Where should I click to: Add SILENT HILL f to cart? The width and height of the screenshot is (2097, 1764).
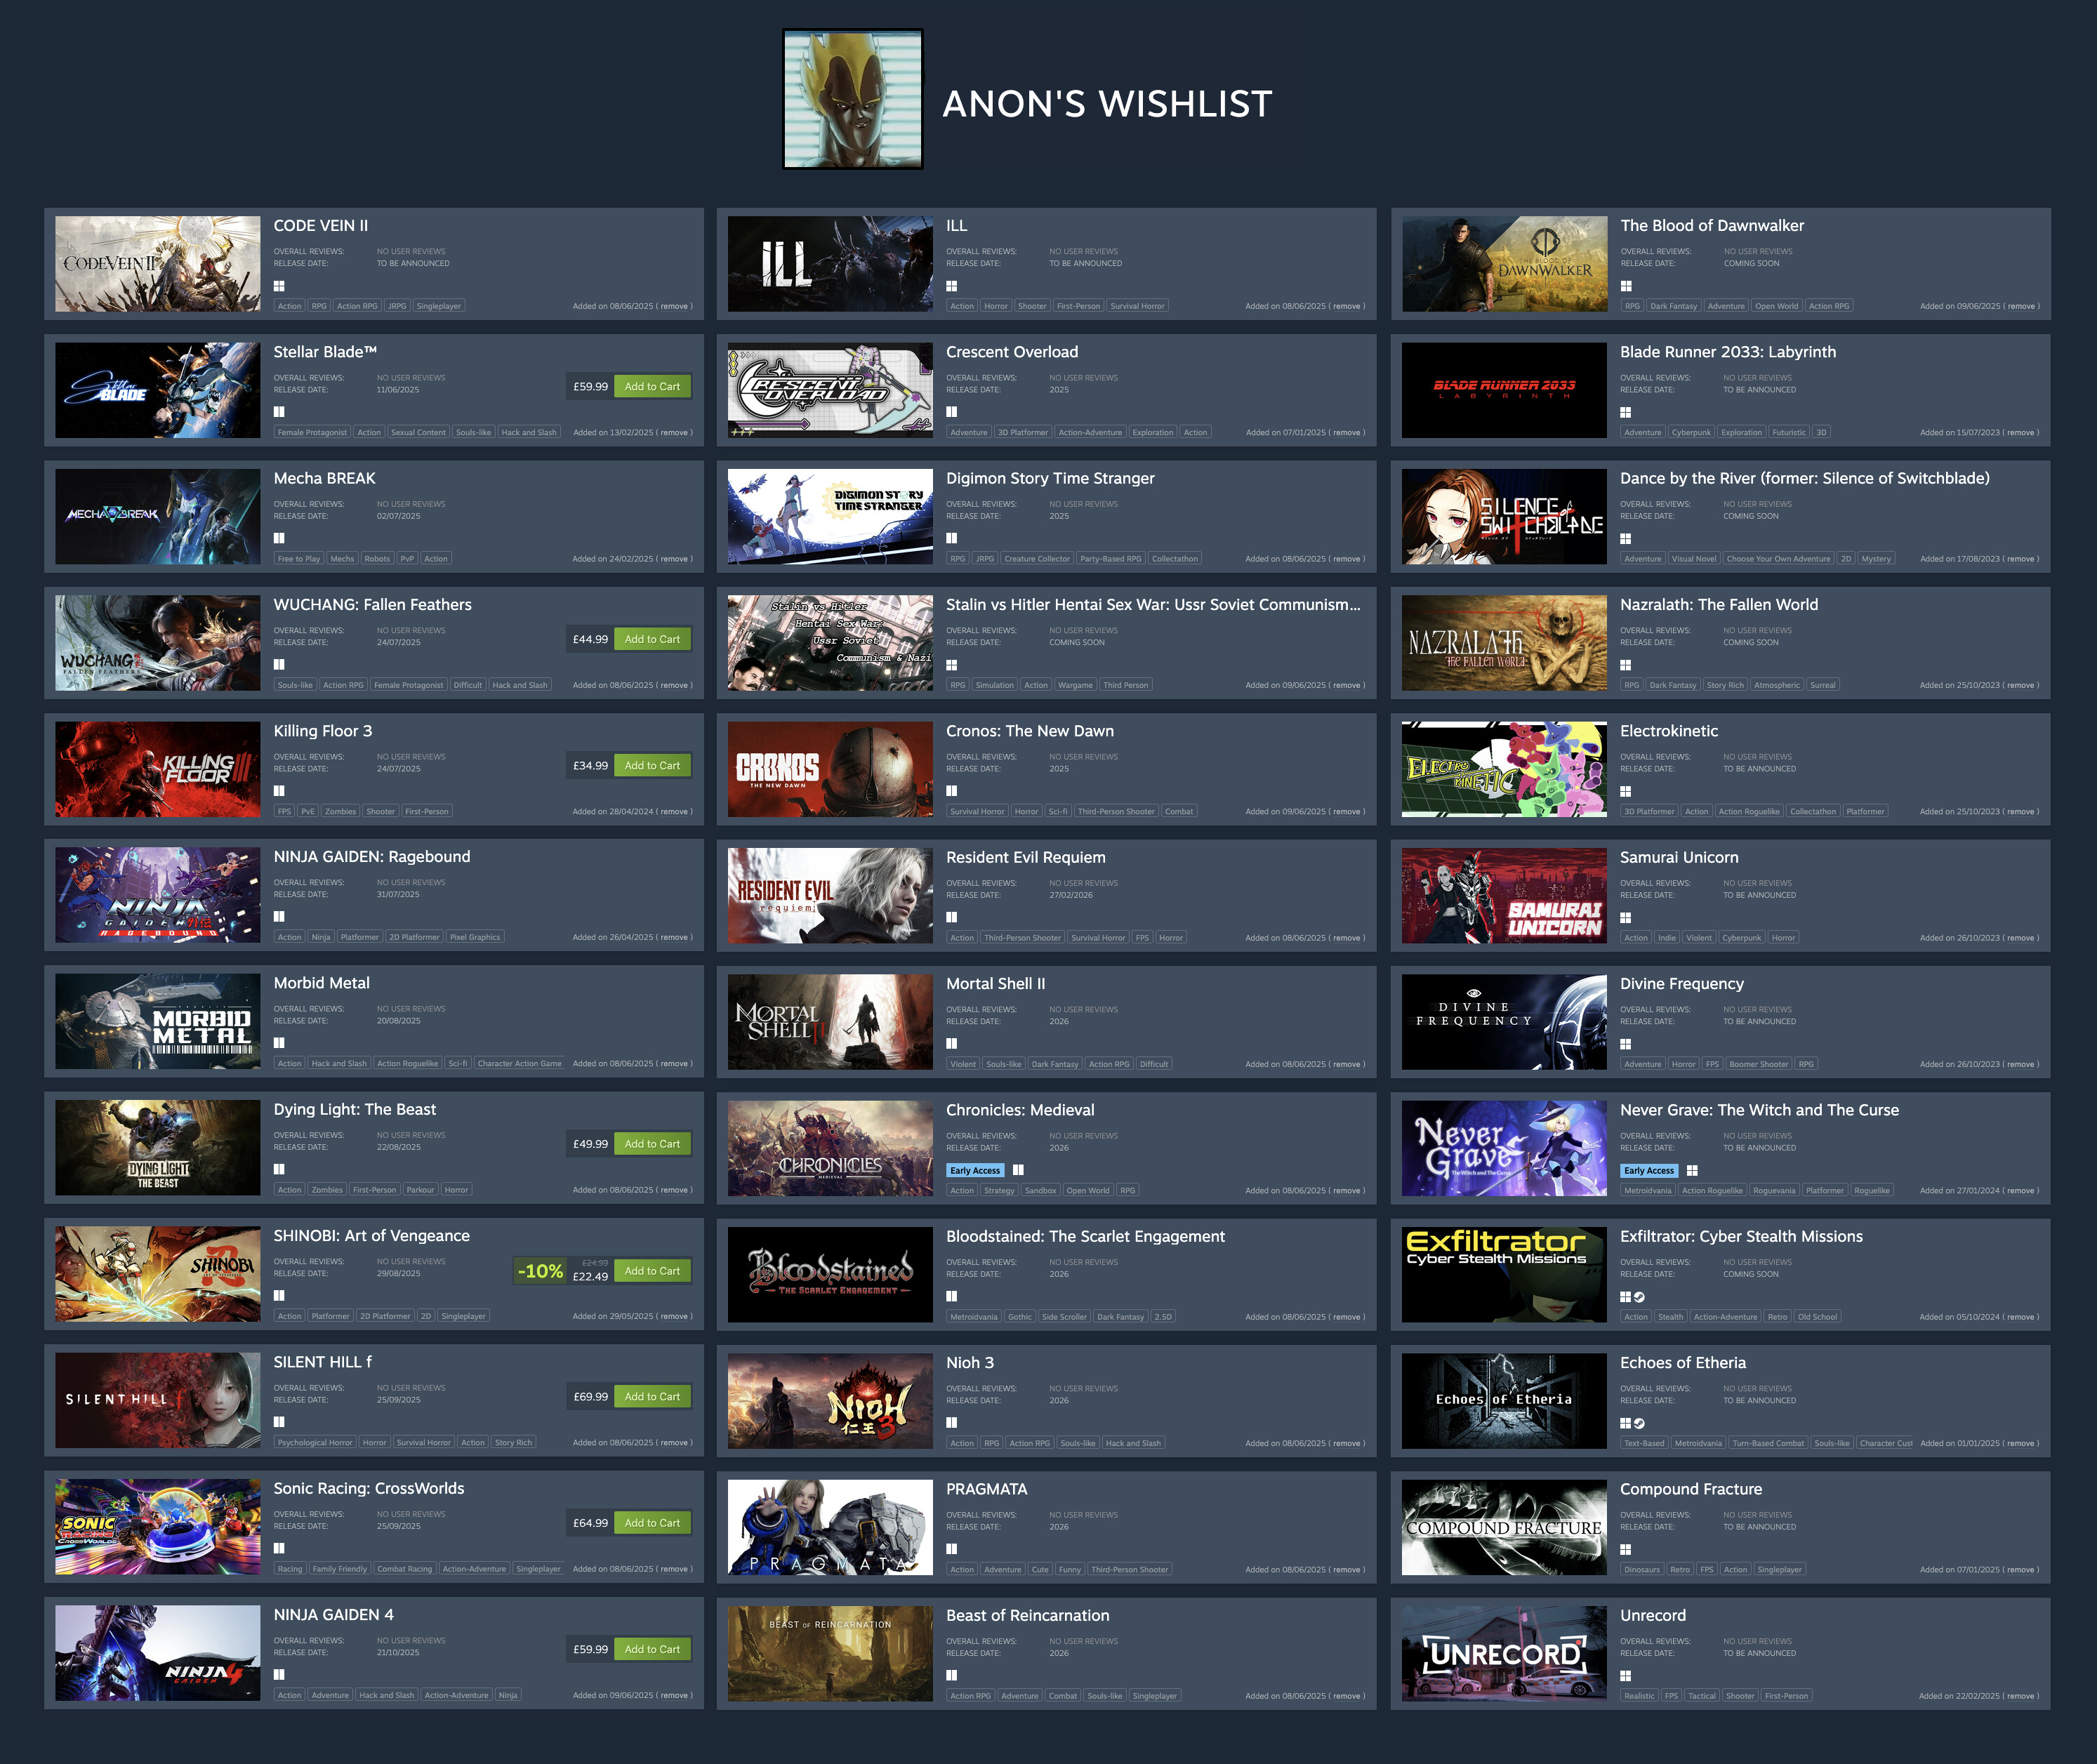(x=652, y=1397)
